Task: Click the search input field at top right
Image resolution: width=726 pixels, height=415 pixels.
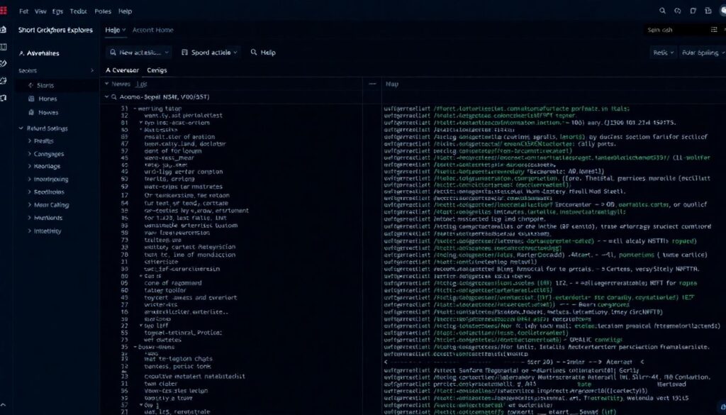Action: click(x=674, y=30)
